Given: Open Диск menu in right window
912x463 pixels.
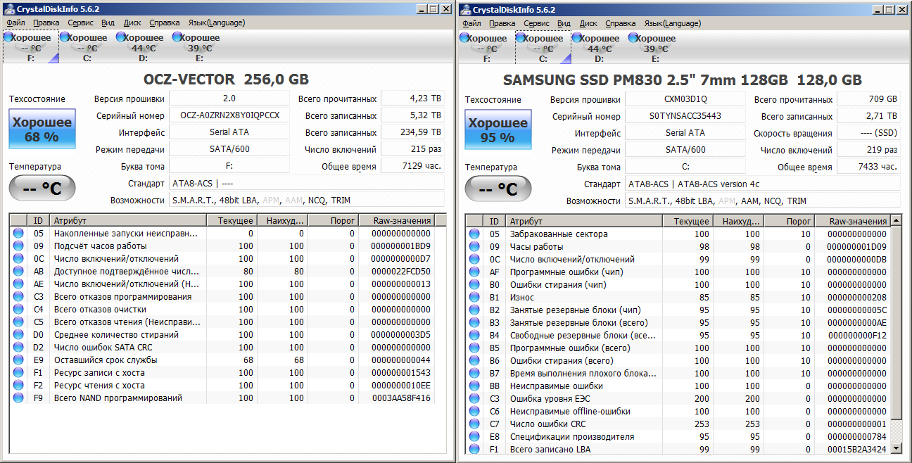Looking at the screenshot, I should [x=588, y=23].
